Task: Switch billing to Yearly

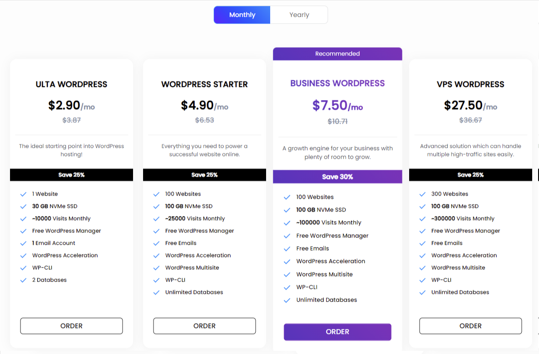Action: tap(299, 15)
